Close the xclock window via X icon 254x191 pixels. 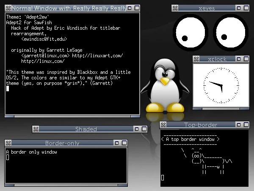coord(196,59)
